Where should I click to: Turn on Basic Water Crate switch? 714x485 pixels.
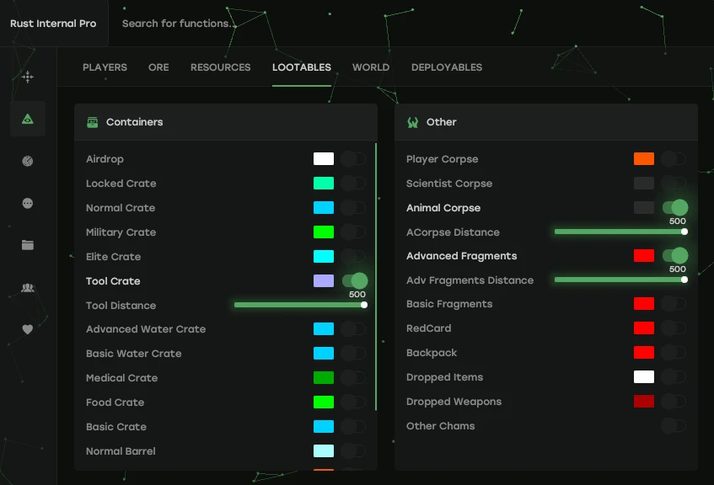[x=354, y=353]
